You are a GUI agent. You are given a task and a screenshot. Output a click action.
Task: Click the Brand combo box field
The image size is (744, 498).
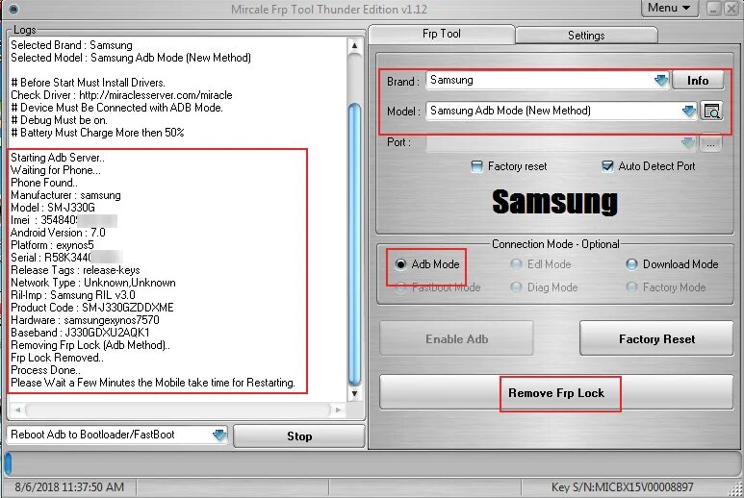pyautogui.click(x=547, y=80)
